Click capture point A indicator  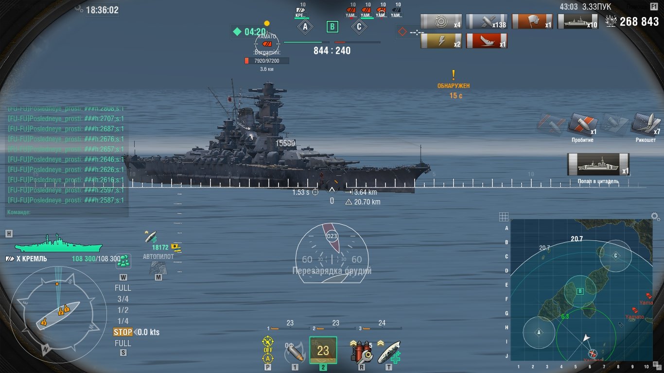(x=305, y=27)
